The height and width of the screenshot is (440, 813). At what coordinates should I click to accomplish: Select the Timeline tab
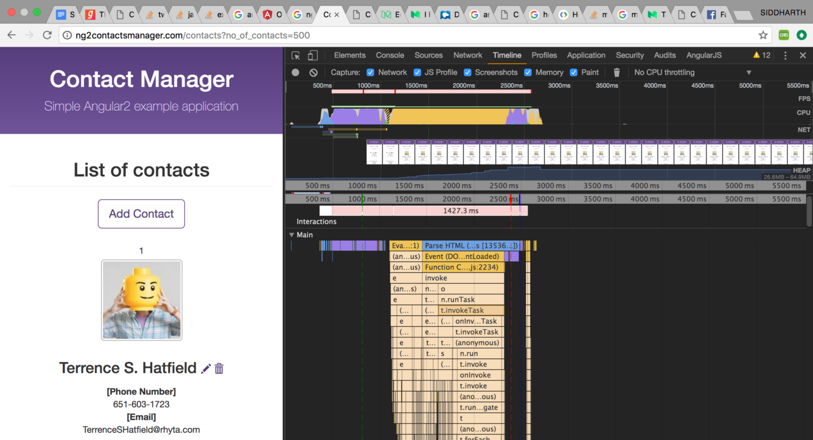tap(507, 55)
